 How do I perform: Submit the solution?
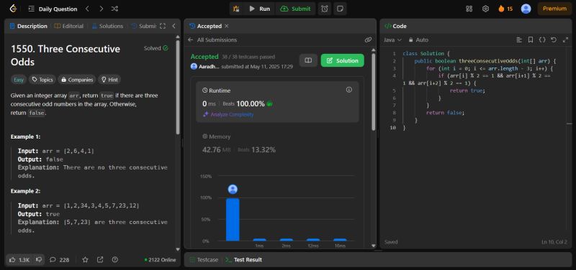tap(295, 9)
